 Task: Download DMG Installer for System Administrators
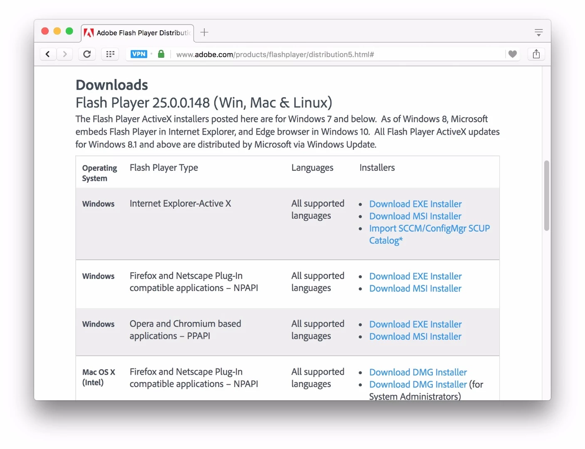point(418,385)
